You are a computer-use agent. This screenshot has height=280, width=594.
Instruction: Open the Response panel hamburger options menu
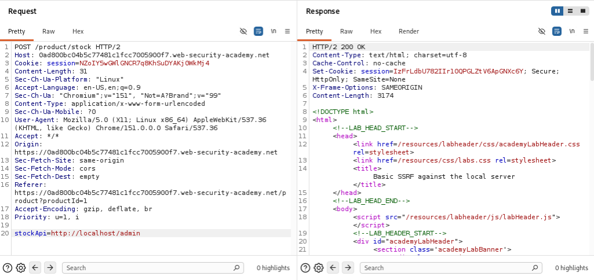[586, 31]
